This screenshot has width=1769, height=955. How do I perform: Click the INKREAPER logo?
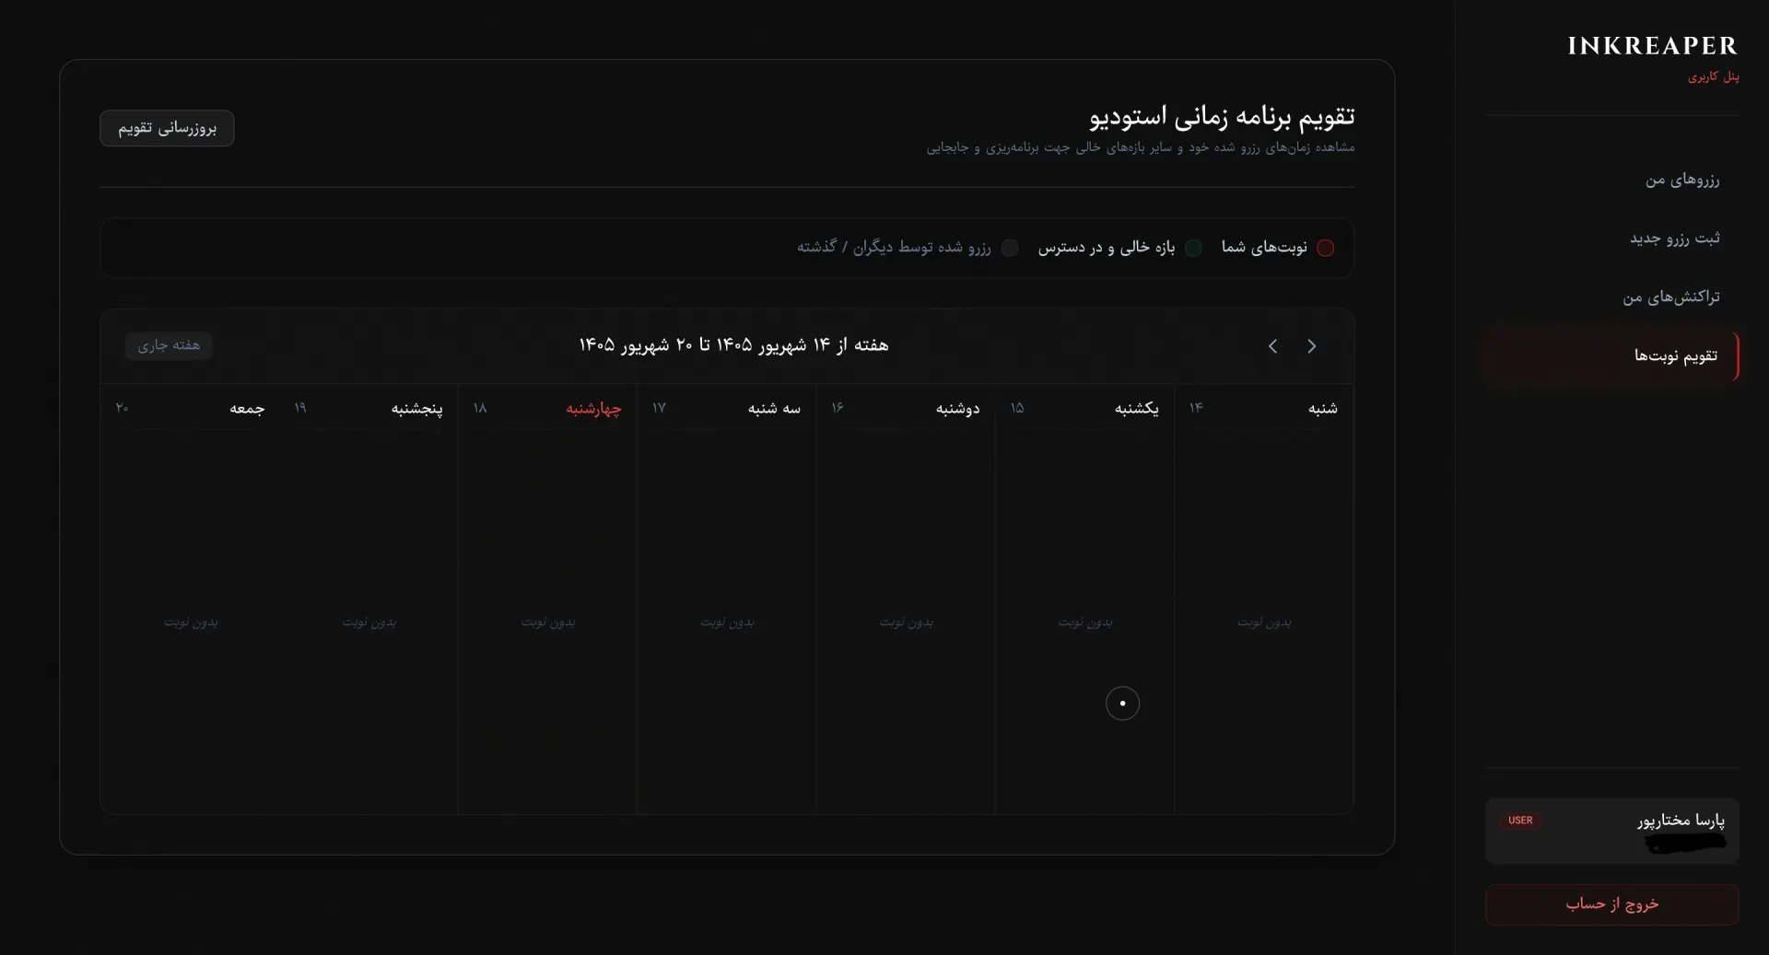(x=1653, y=46)
